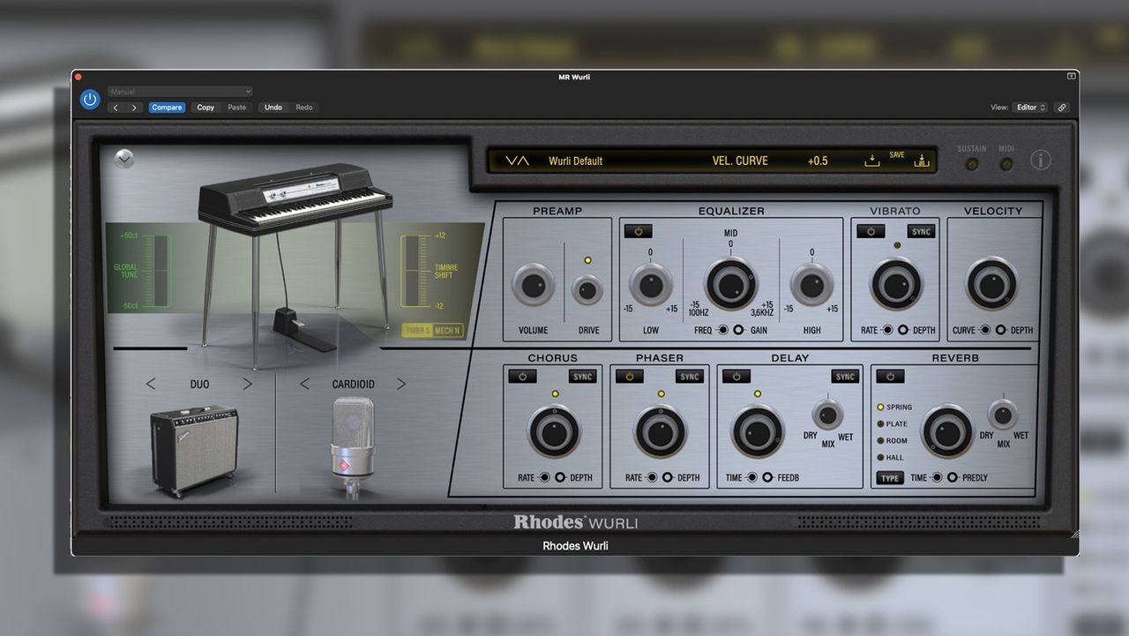
Task: Enable Chorus tempo SYNC
Action: coord(583,377)
